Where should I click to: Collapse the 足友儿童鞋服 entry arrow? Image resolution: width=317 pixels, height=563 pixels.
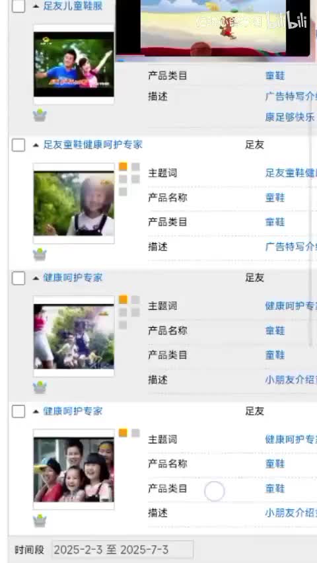coord(36,6)
